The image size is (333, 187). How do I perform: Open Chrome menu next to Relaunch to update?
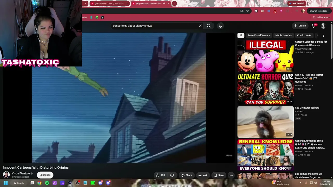(x=329, y=11)
